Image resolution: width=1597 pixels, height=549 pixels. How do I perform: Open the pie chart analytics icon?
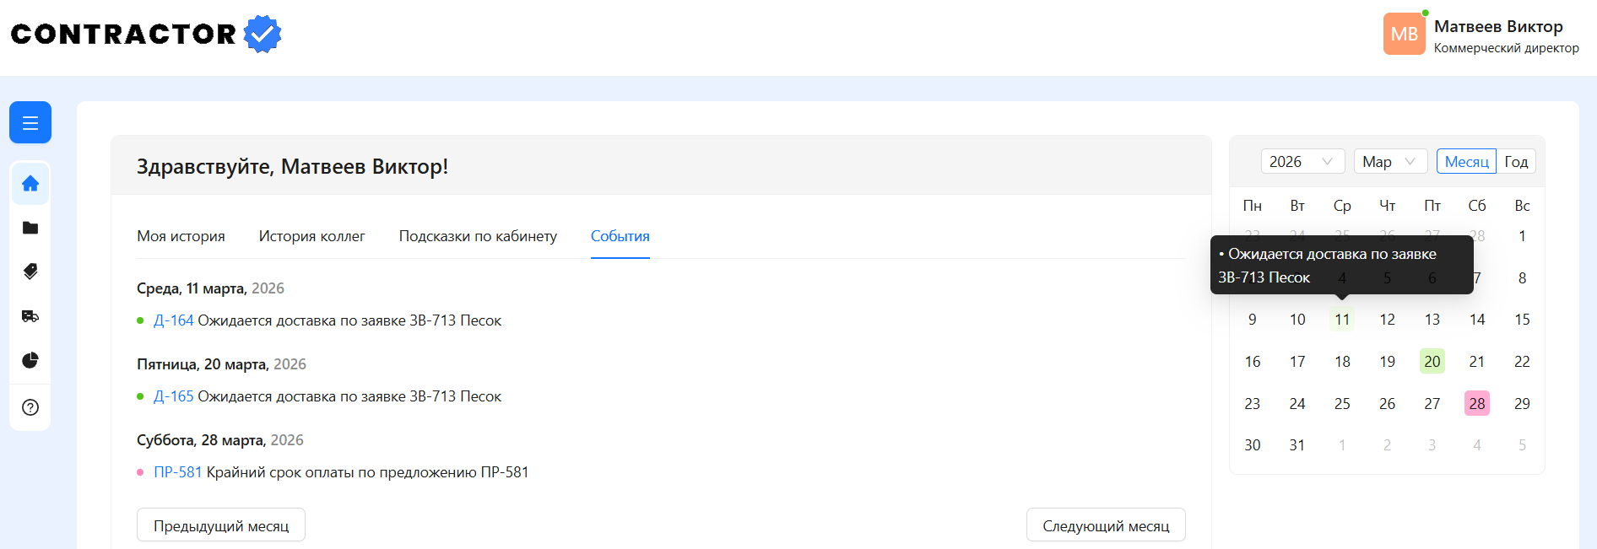click(30, 361)
